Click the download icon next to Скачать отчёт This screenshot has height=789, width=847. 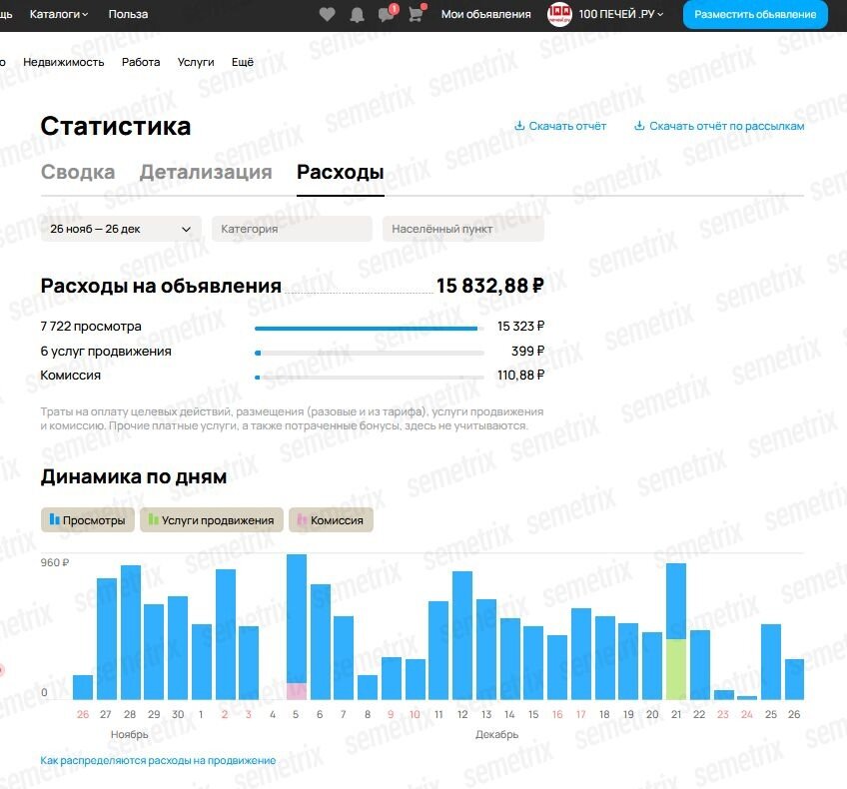[519, 126]
